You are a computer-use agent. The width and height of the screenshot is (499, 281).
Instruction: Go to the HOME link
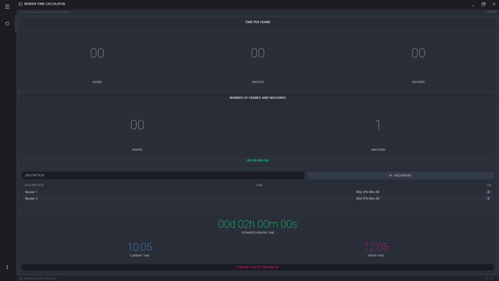(492, 12)
